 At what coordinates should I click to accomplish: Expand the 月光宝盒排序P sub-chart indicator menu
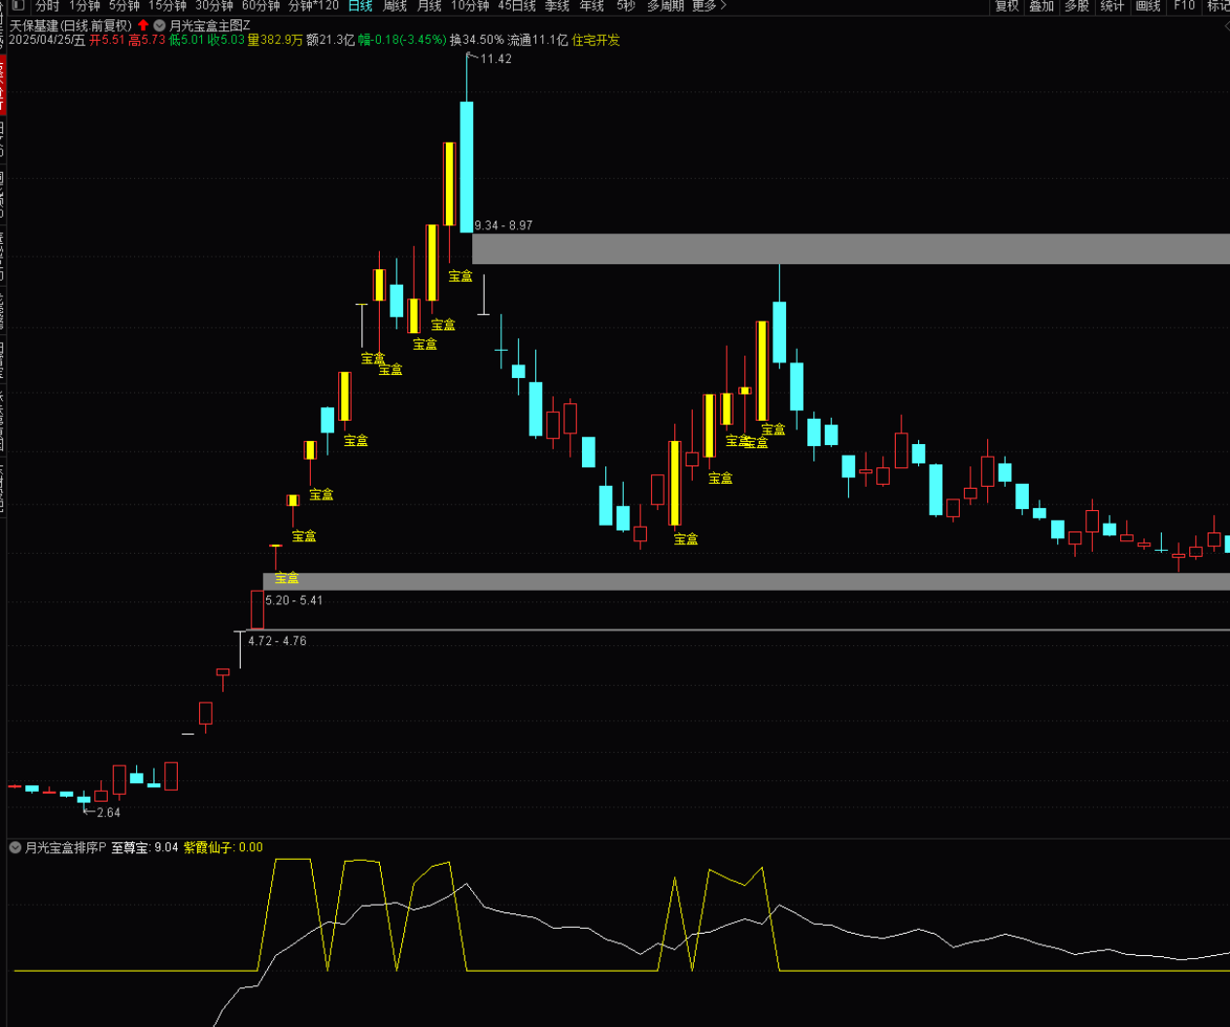[x=16, y=847]
